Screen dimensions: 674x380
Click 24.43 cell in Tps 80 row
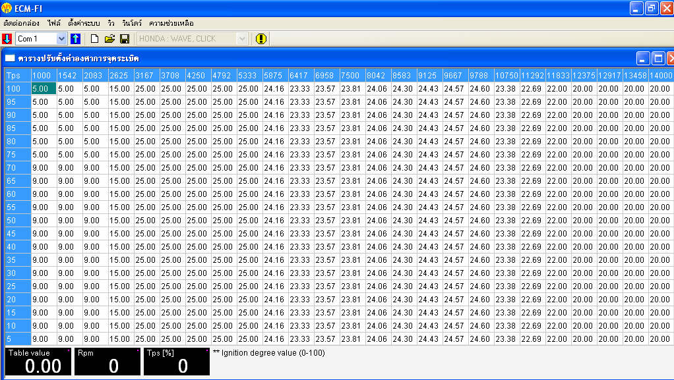coord(429,142)
